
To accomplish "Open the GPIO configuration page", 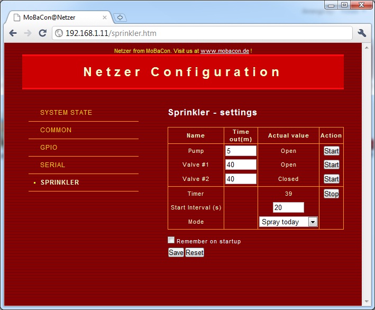I will [x=49, y=148].
